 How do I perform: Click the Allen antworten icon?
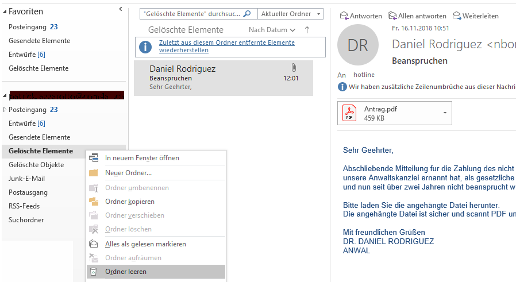click(392, 16)
